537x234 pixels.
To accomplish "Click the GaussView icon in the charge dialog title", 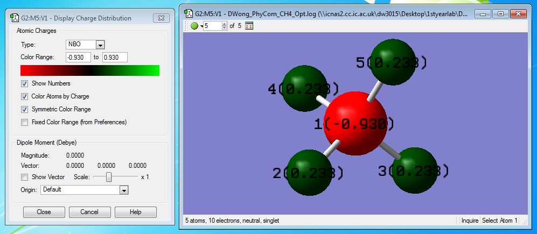I will click(x=14, y=18).
